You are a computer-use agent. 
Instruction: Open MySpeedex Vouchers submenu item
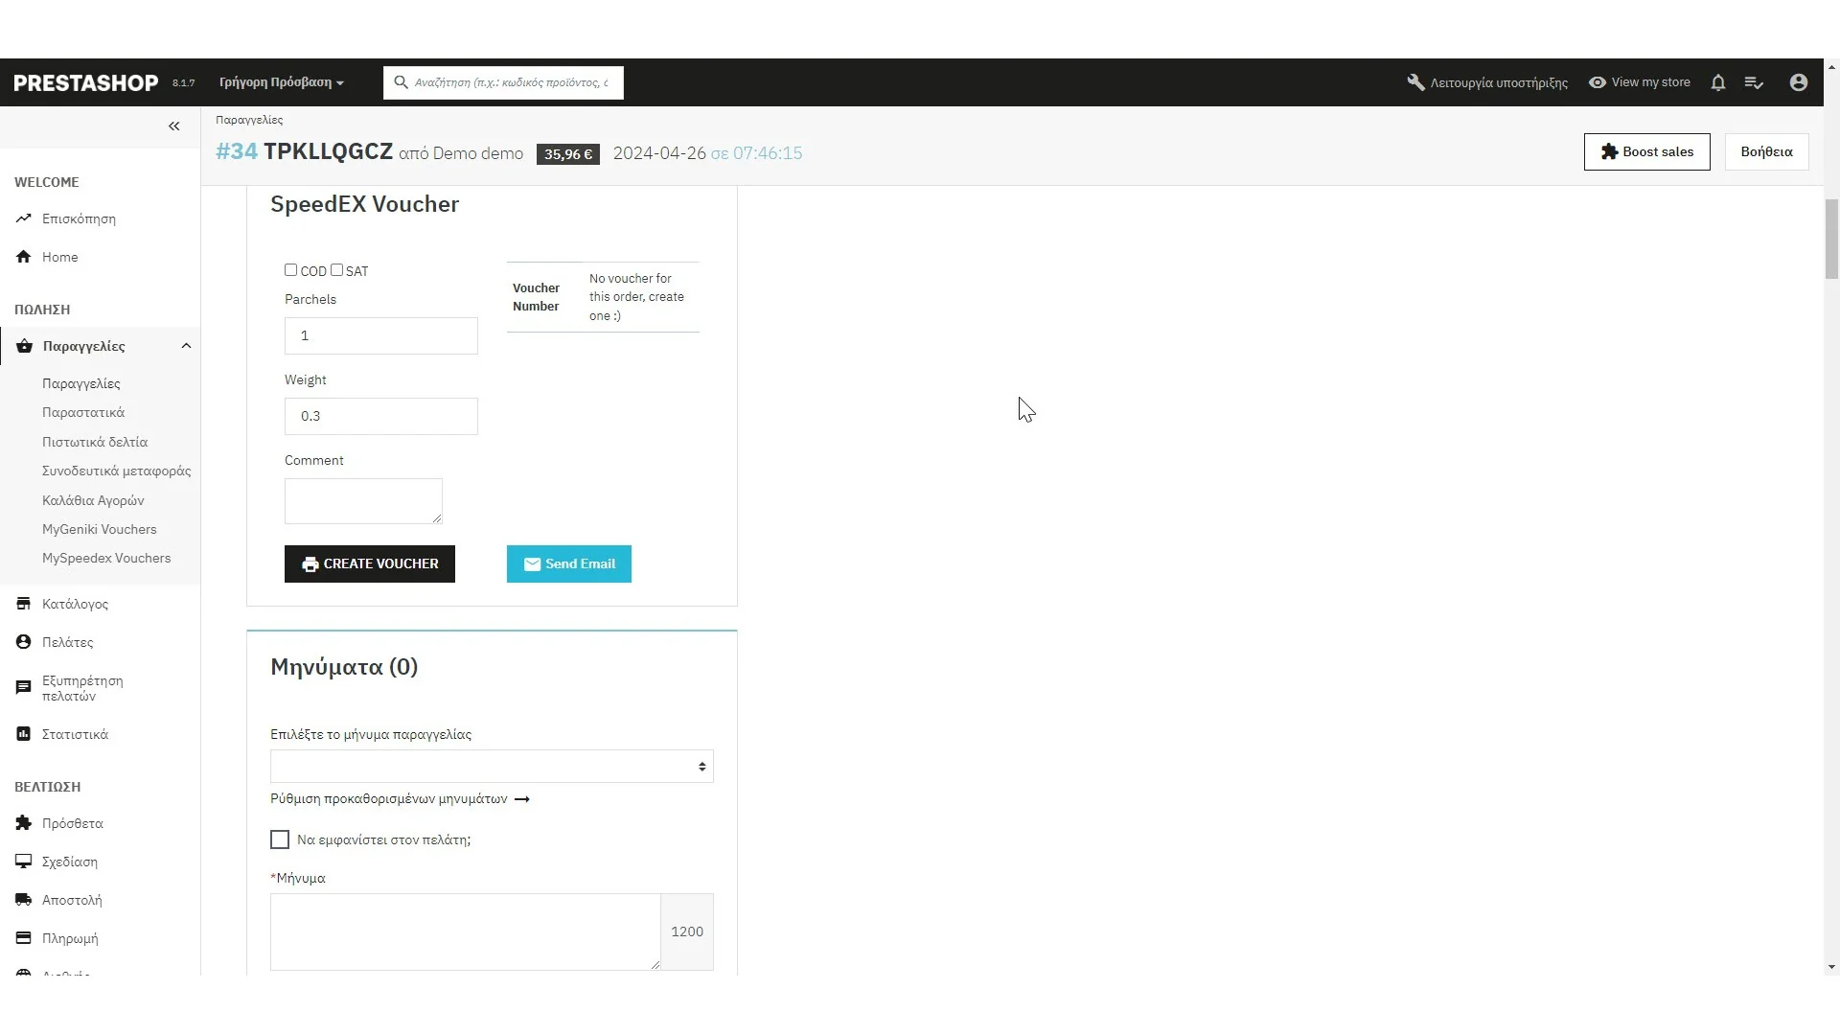(106, 558)
